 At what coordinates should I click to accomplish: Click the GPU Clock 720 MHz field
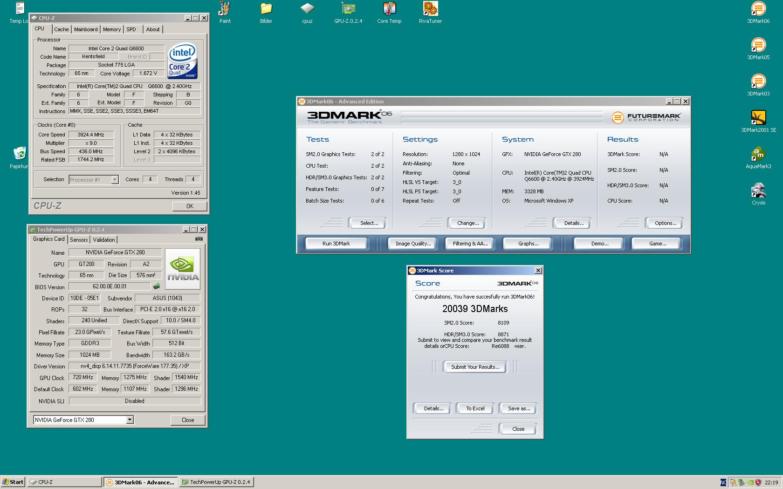pyautogui.click(x=82, y=377)
